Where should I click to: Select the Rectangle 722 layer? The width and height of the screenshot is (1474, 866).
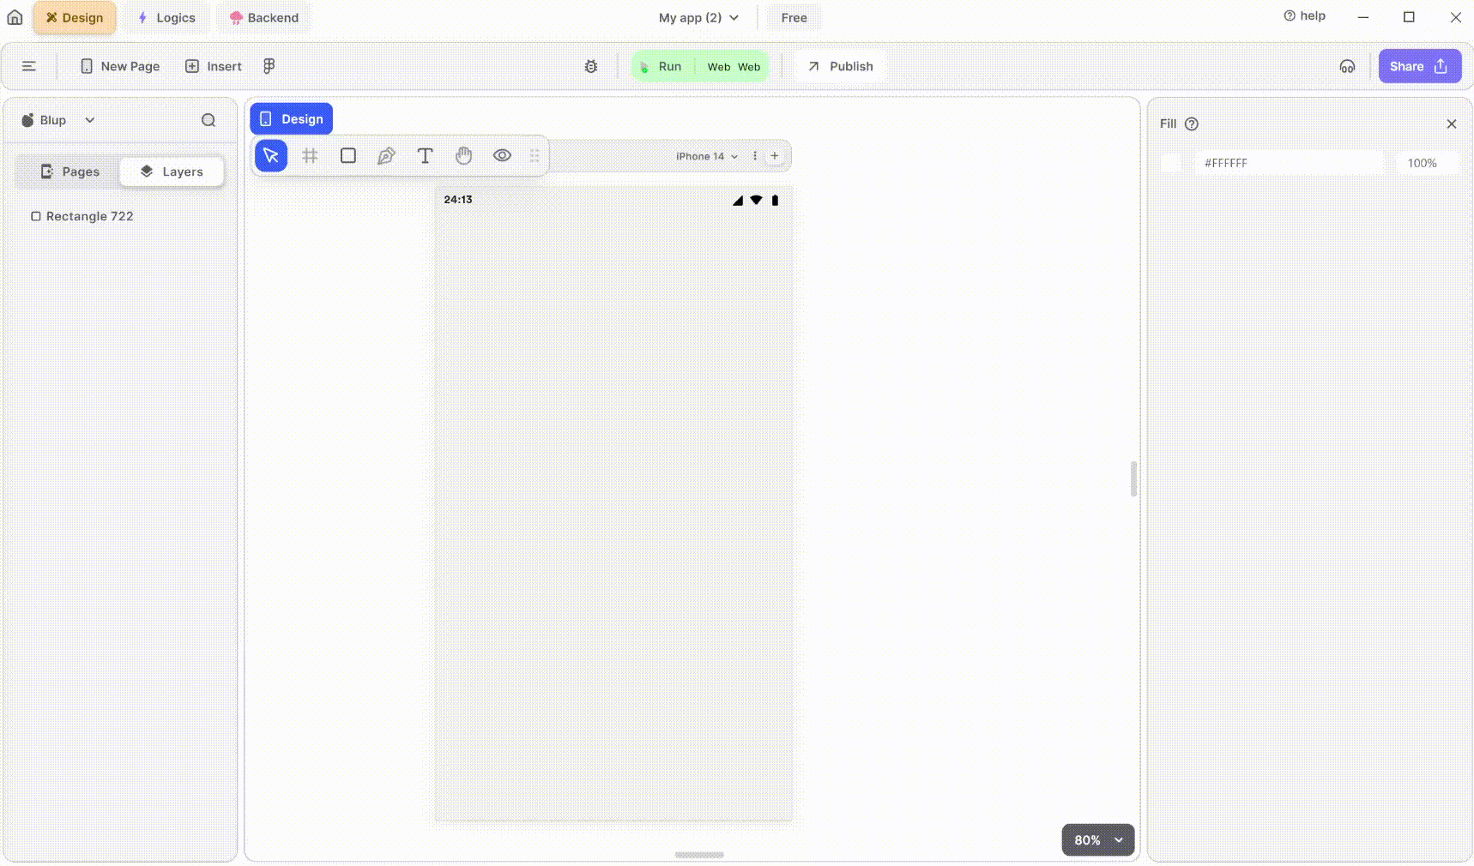tap(89, 216)
